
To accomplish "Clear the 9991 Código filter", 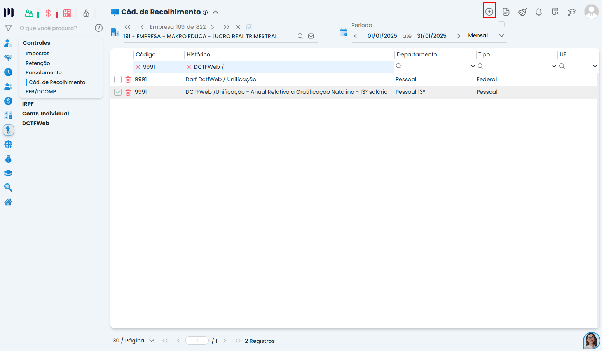I will tap(138, 67).
